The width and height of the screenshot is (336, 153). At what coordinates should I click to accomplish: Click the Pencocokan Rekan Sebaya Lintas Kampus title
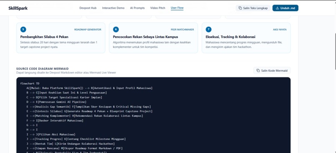click(x=145, y=37)
